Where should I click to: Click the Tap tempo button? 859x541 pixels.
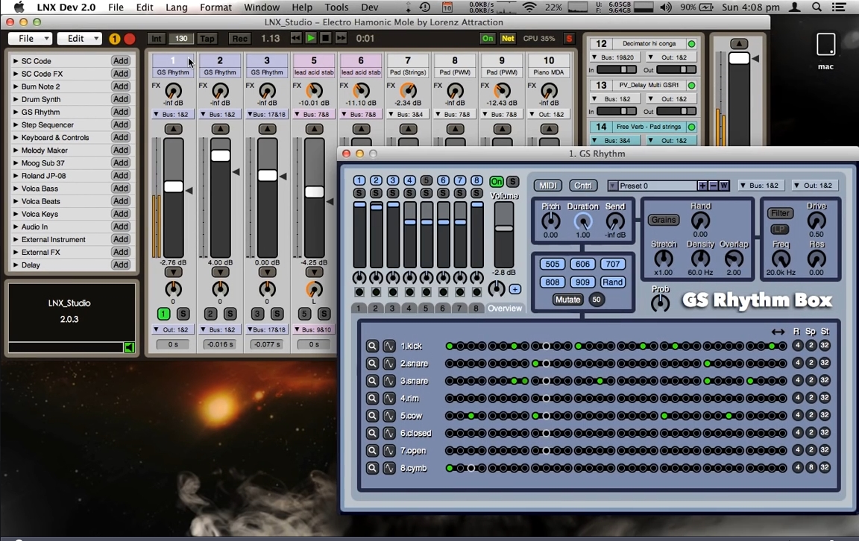coord(207,38)
